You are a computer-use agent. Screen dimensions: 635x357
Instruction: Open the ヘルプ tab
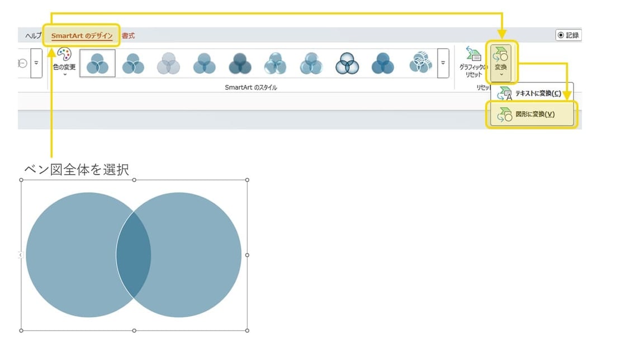point(33,36)
